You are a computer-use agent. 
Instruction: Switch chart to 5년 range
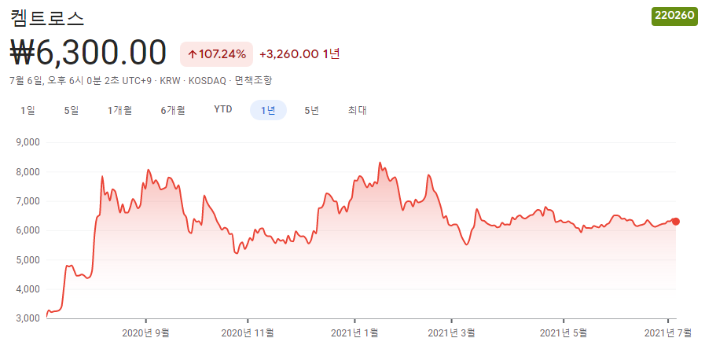(x=311, y=110)
